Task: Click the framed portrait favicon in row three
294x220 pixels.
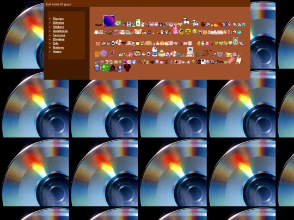Action: tap(236, 41)
